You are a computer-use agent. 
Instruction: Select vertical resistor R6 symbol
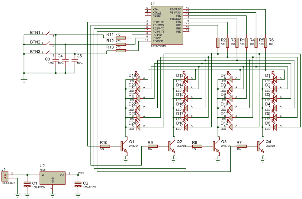265,43
